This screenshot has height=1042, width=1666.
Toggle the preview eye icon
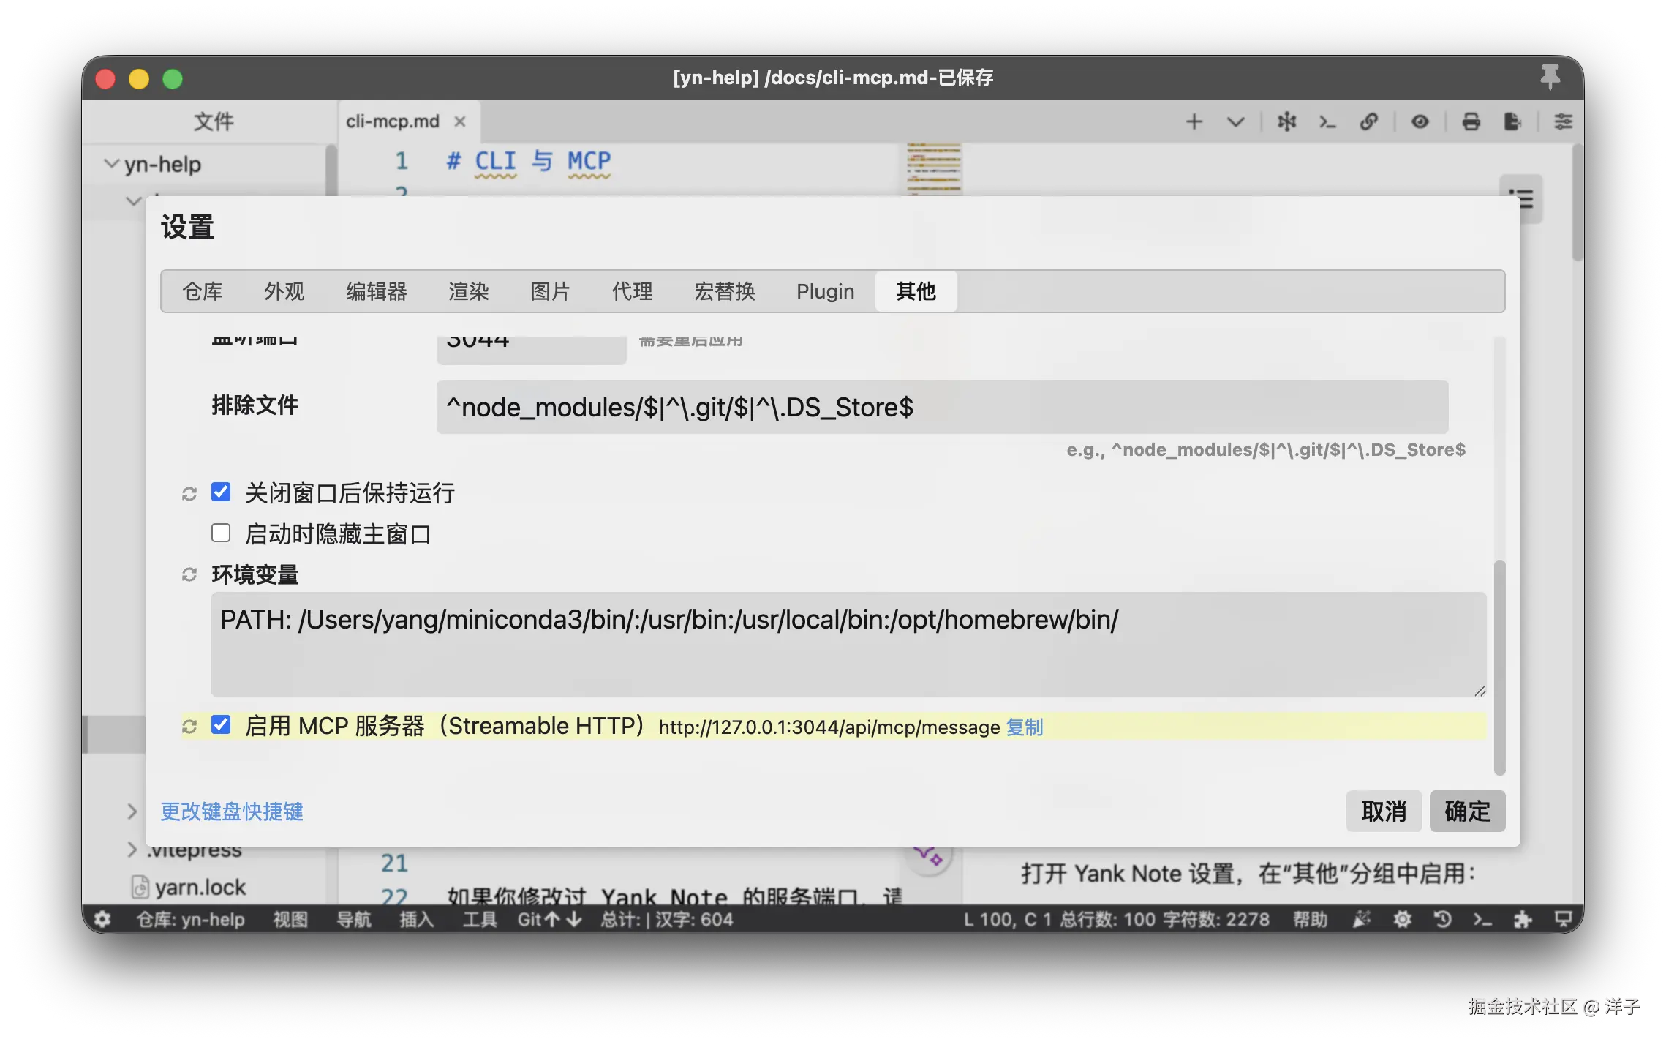[x=1420, y=122]
